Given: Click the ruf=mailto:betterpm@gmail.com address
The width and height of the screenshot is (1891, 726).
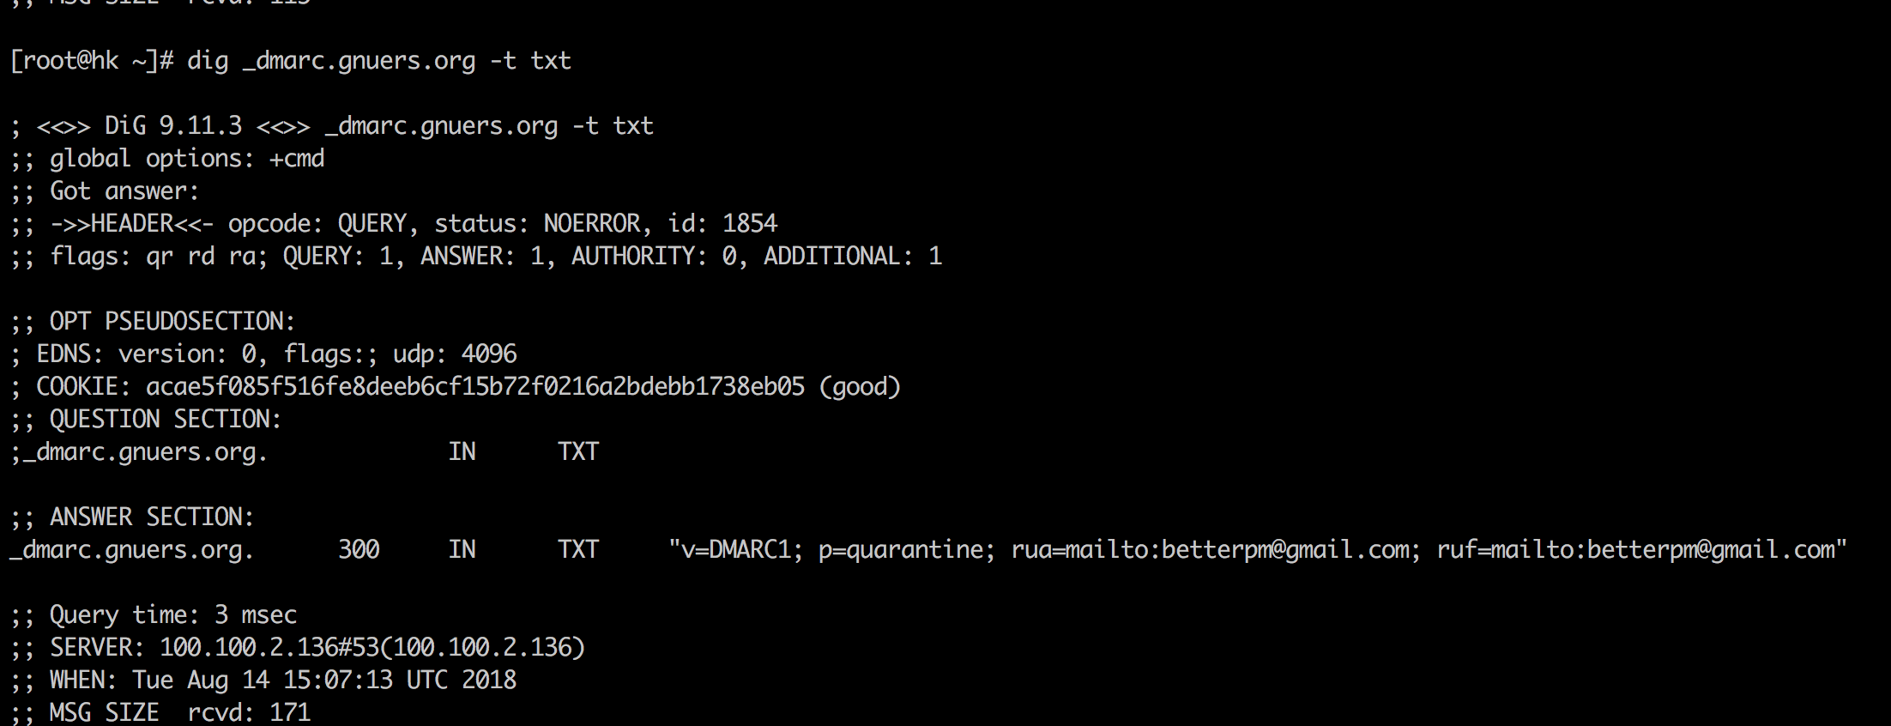Looking at the screenshot, I should tap(1635, 550).
